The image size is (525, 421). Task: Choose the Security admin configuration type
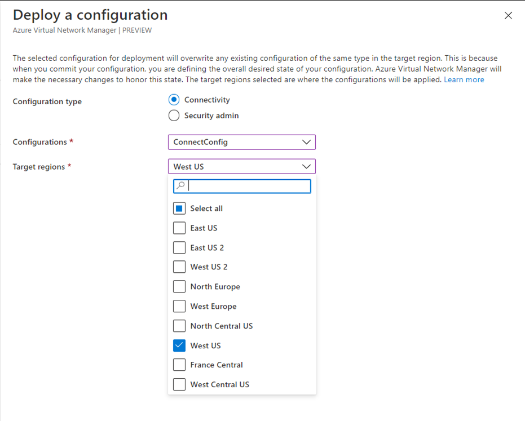point(174,116)
